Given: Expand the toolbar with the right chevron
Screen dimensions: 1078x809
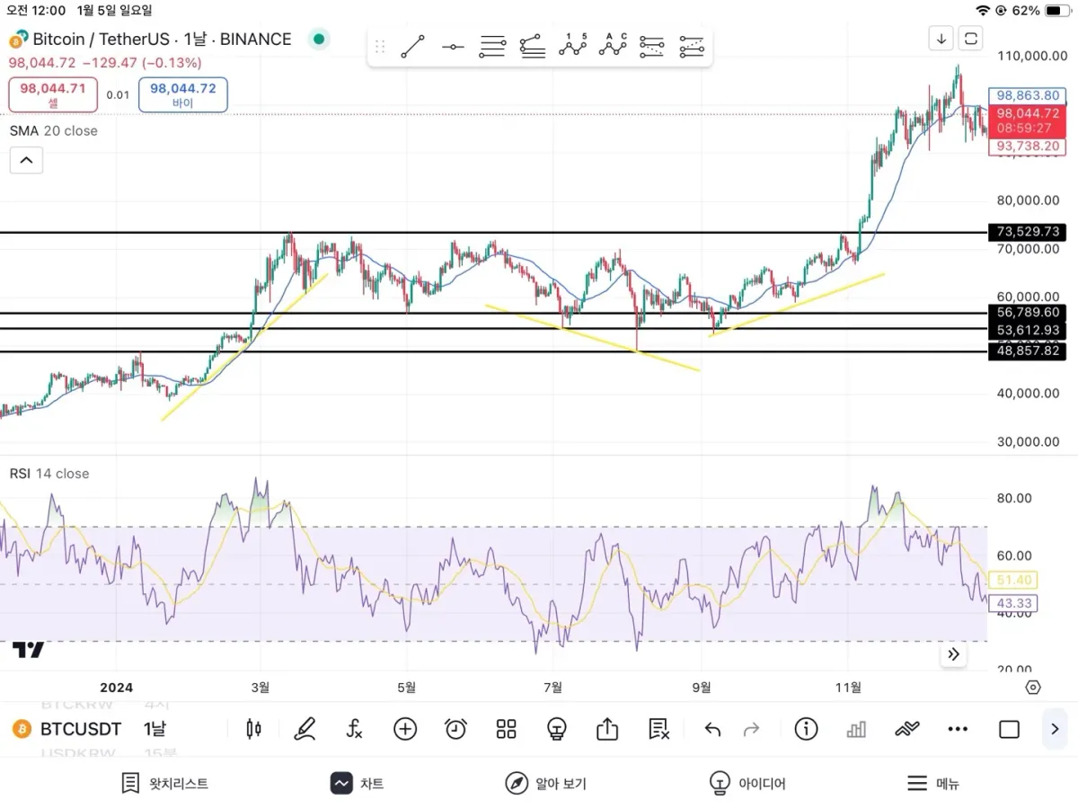Looking at the screenshot, I should 1055,729.
